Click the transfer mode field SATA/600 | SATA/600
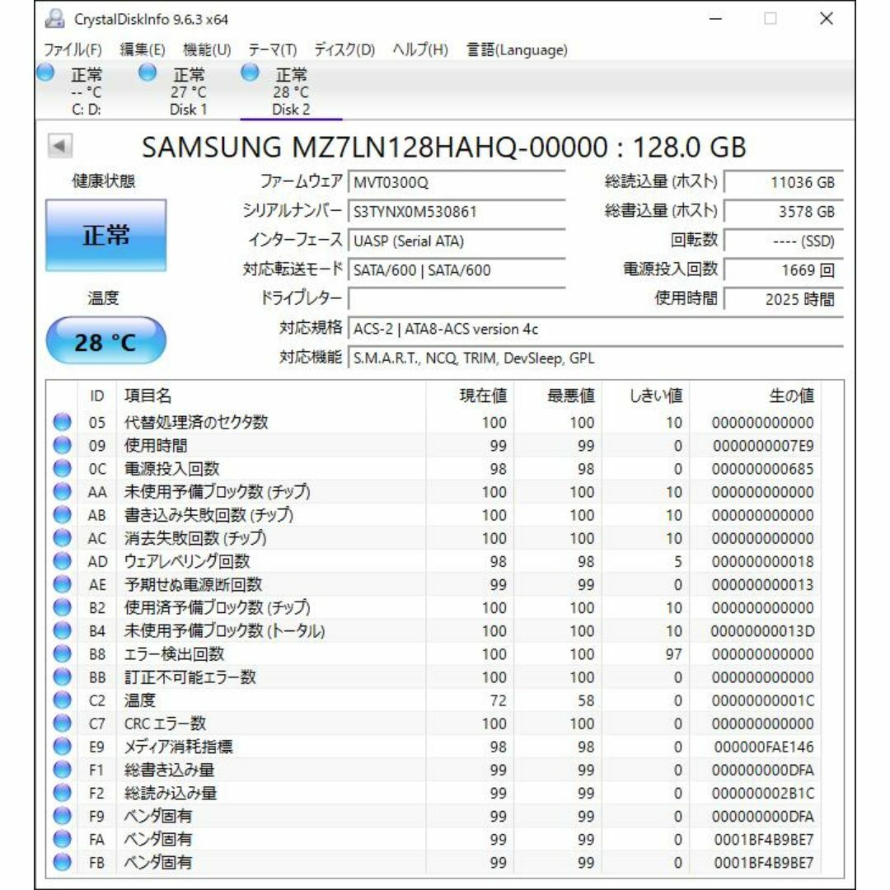This screenshot has height=890, width=890. pos(457,270)
